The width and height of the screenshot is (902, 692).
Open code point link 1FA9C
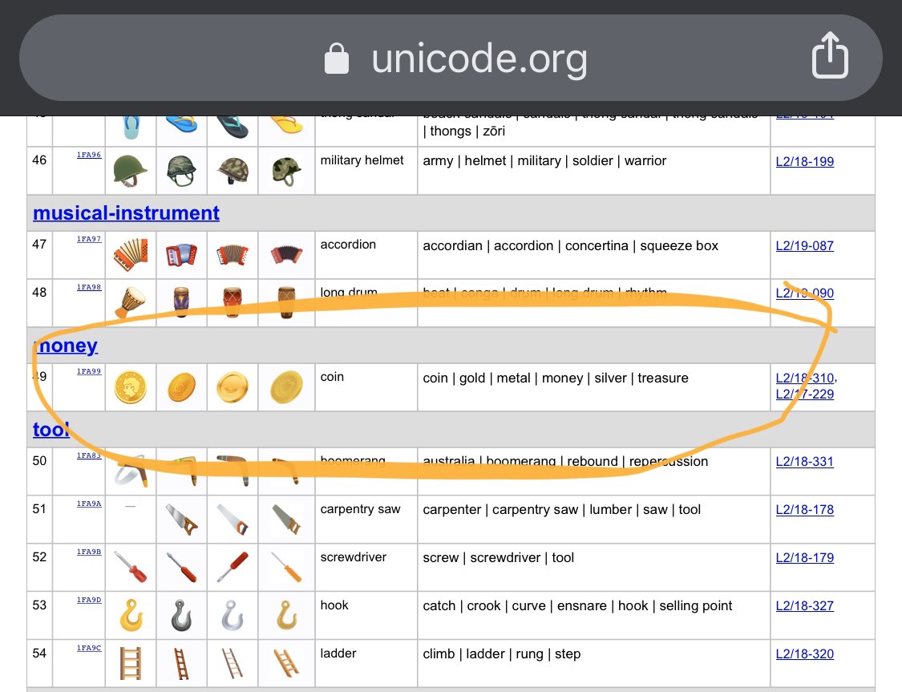[x=89, y=648]
